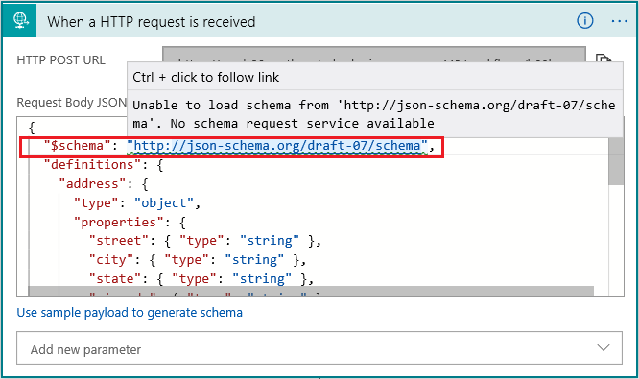Viewport: 639px width, 379px height.
Task: Click the "definitions" key line
Action: pyautogui.click(x=104, y=165)
